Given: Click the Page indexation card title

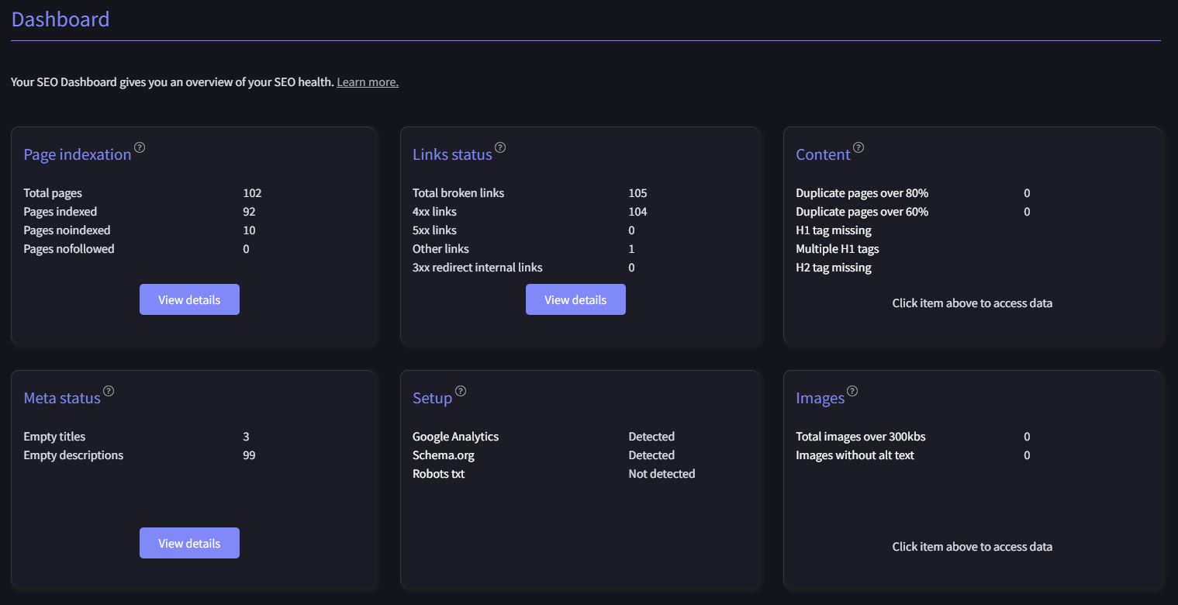Looking at the screenshot, I should [x=78, y=154].
